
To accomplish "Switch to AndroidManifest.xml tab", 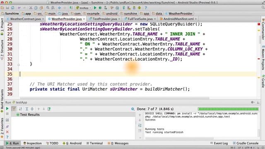I will (178, 19).
